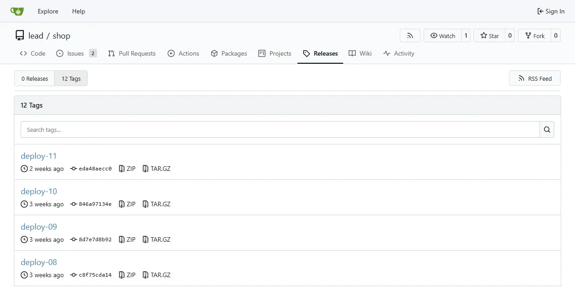Viewport: 575px width, 287px height.
Task: View watchers count 1
Action: (466, 35)
